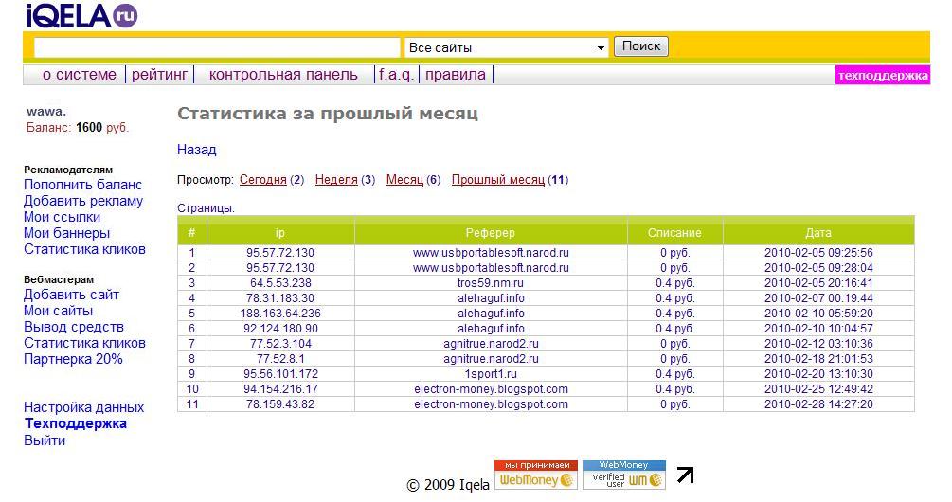Click the iQELA.ru logo
Image resolution: width=952 pixels, height=502 pixels.
(x=81, y=15)
